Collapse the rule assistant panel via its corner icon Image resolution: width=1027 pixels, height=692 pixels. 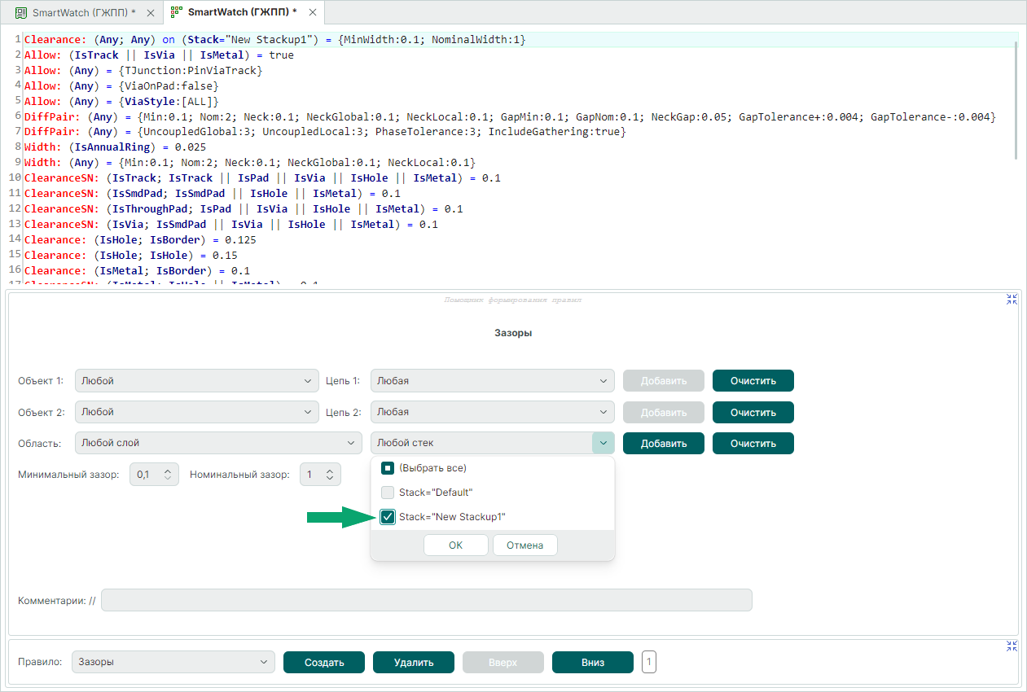[x=1012, y=299]
